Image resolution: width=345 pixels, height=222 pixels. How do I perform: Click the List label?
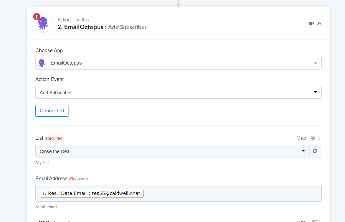click(x=39, y=138)
